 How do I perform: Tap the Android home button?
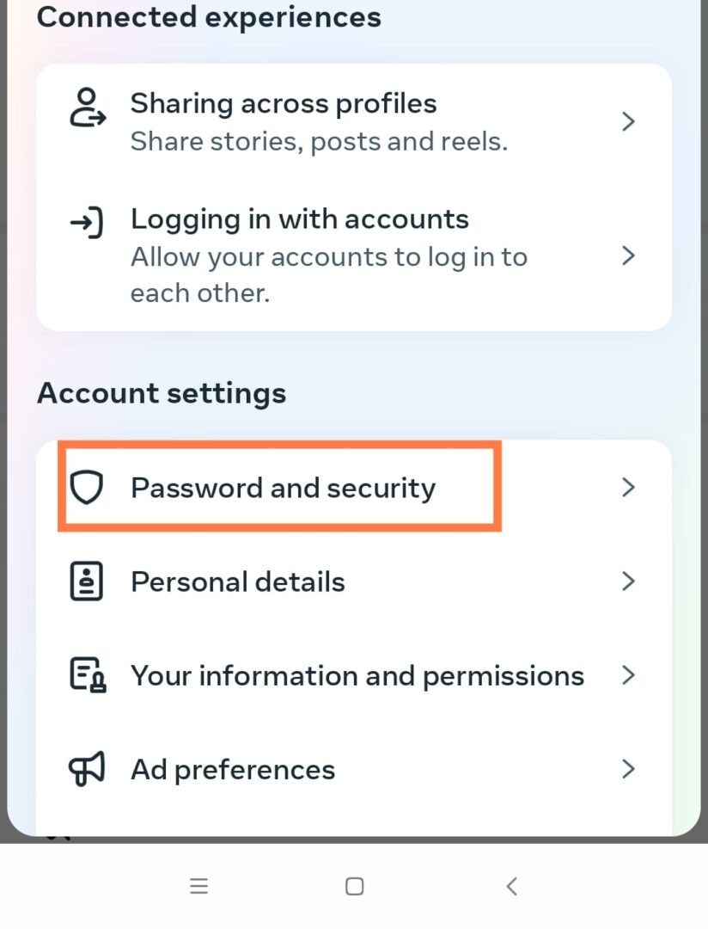[x=353, y=885]
